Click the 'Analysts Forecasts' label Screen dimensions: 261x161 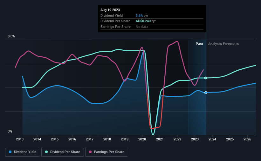coord(223,44)
